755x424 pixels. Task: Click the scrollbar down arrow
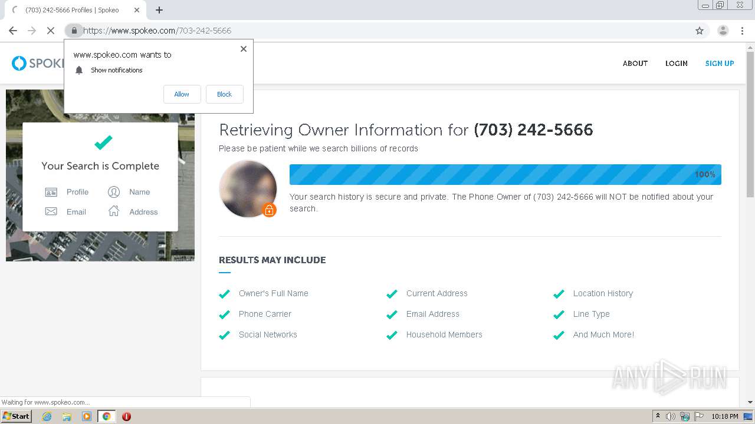(750, 402)
